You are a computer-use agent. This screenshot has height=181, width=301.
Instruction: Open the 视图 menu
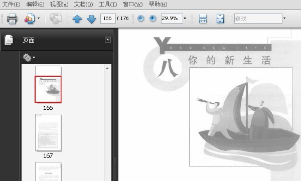59,4
